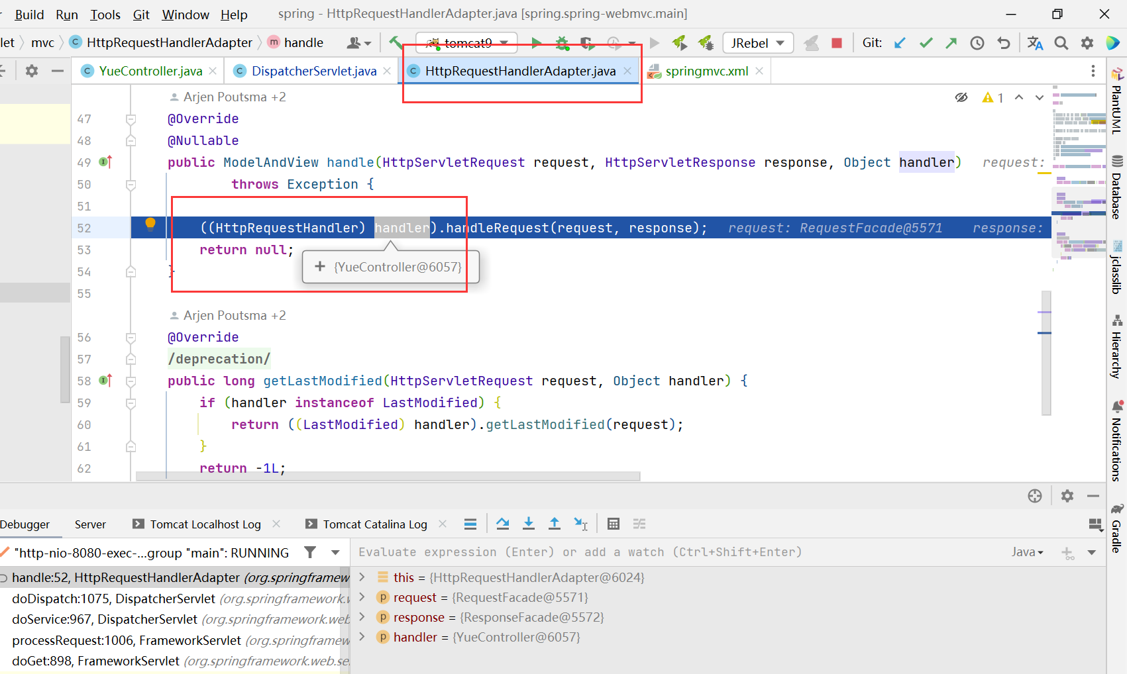Image resolution: width=1127 pixels, height=674 pixels.
Task: Toggle reader mode eye icon in editor
Action: point(961,97)
